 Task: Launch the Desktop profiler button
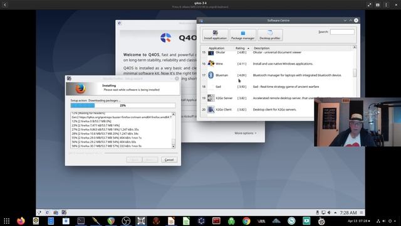(x=270, y=35)
